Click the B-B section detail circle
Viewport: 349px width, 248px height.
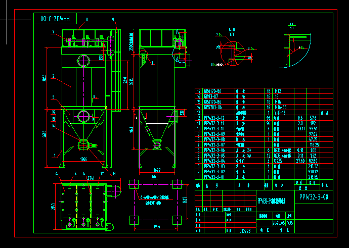click(x=233, y=54)
